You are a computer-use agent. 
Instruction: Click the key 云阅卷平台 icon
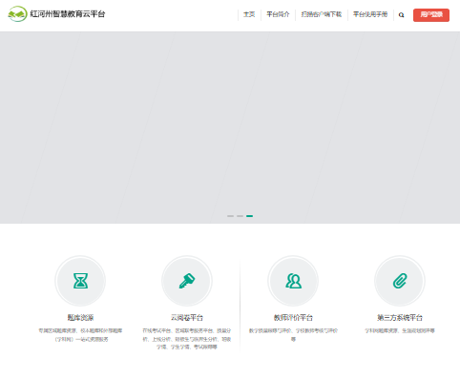click(x=187, y=281)
